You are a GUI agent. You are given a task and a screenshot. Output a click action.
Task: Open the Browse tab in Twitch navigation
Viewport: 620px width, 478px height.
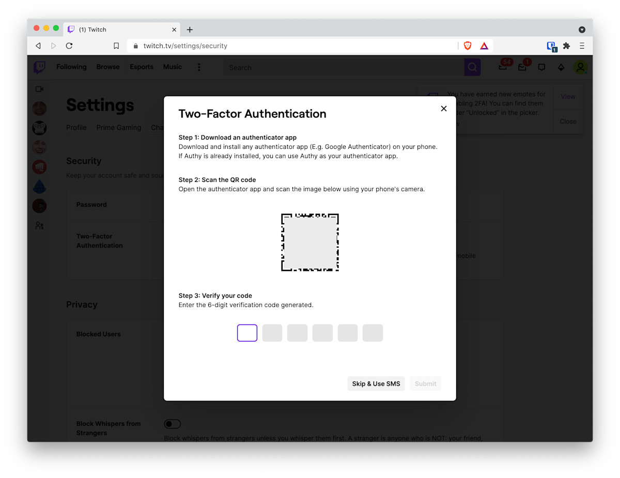[x=108, y=67]
